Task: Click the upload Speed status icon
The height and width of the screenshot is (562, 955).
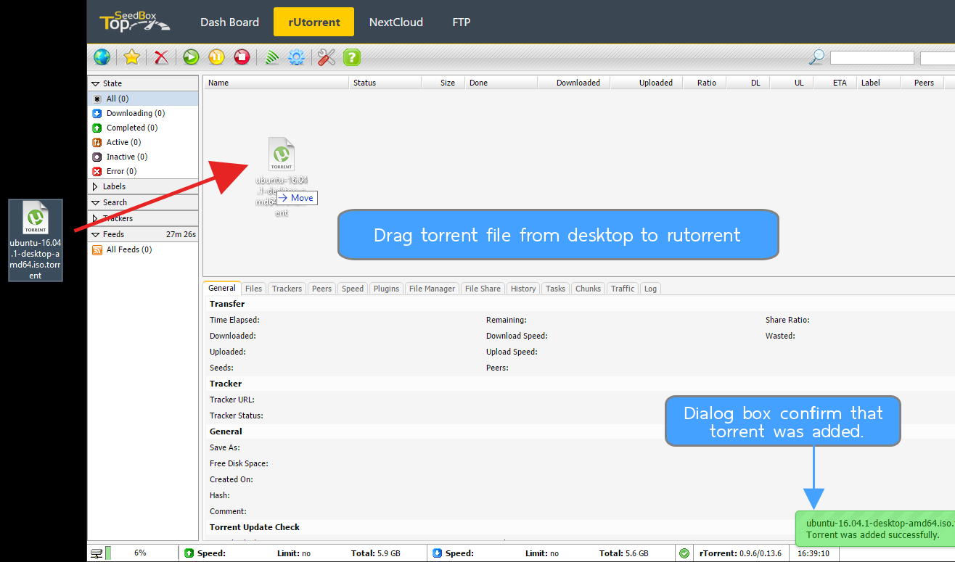Action: 189,553
